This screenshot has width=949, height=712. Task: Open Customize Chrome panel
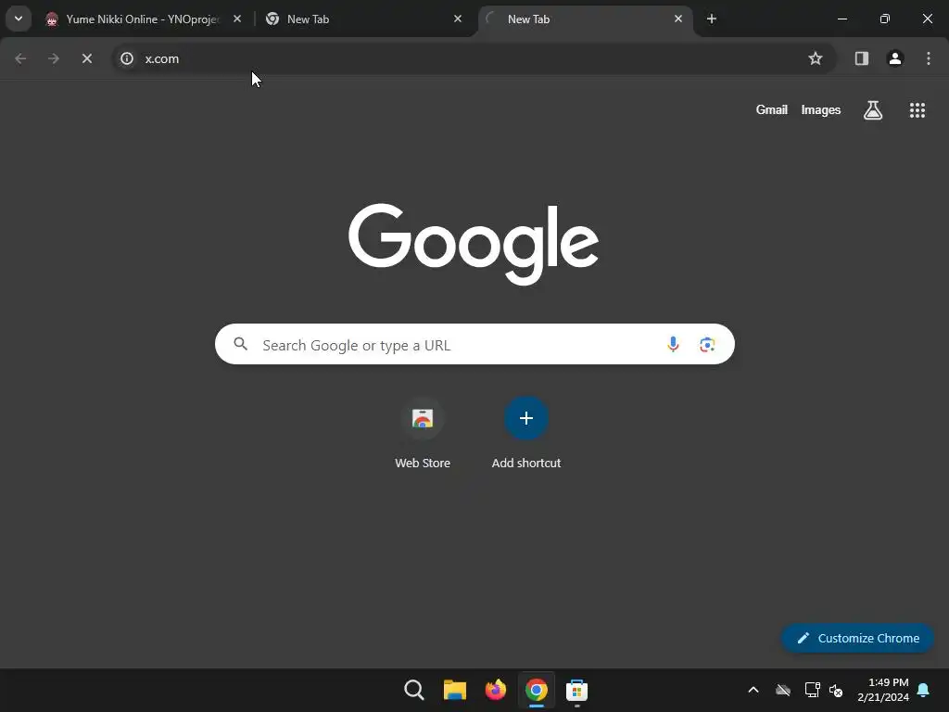tap(857, 638)
